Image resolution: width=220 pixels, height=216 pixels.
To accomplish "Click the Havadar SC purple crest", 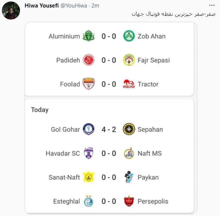I will point(89,153).
